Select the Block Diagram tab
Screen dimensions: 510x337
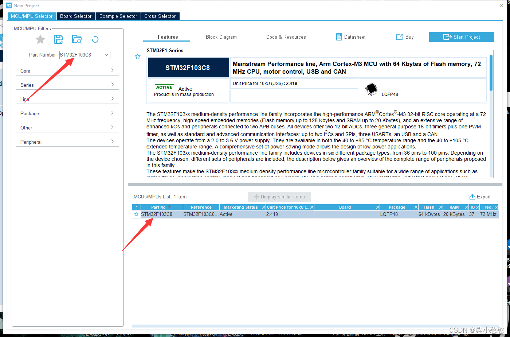pyautogui.click(x=221, y=37)
